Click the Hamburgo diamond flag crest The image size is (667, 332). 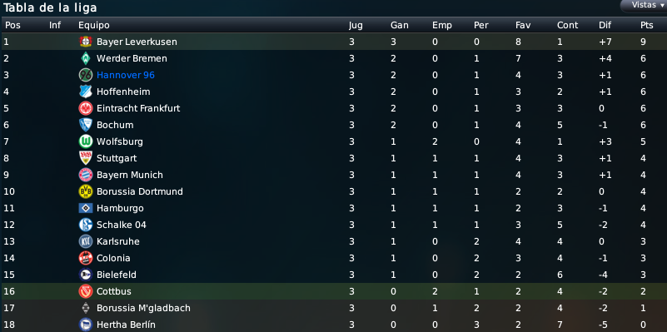[86, 208]
